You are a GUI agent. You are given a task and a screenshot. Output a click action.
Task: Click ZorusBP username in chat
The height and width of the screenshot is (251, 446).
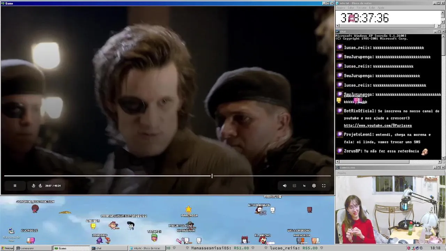[353, 151]
